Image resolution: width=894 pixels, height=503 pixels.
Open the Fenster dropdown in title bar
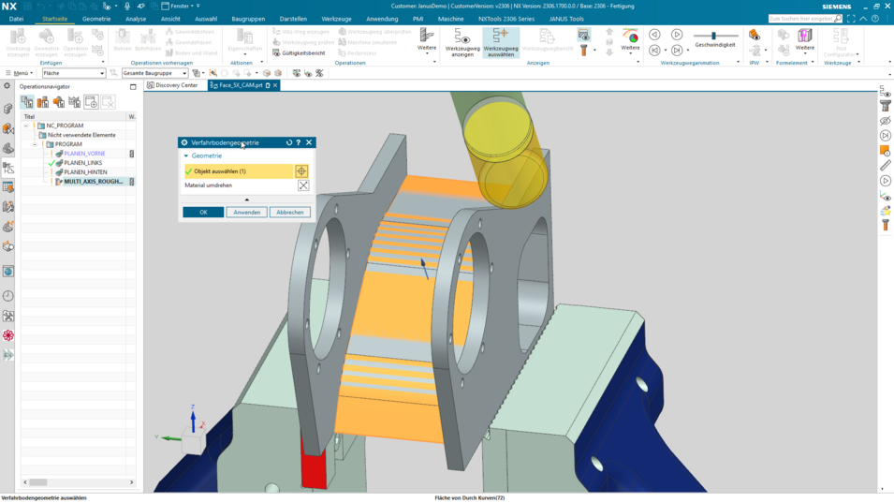(180, 6)
